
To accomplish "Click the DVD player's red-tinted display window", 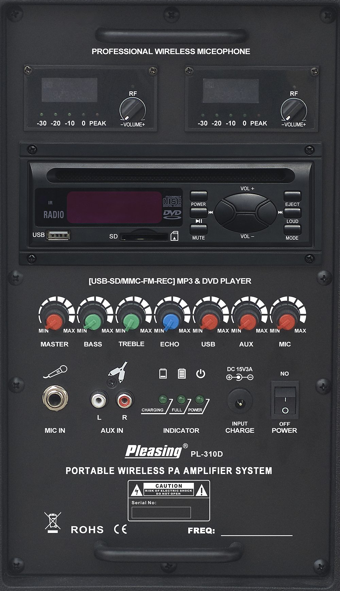I will pos(114,207).
